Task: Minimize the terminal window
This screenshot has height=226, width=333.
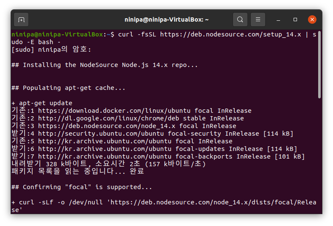Action: point(278,20)
